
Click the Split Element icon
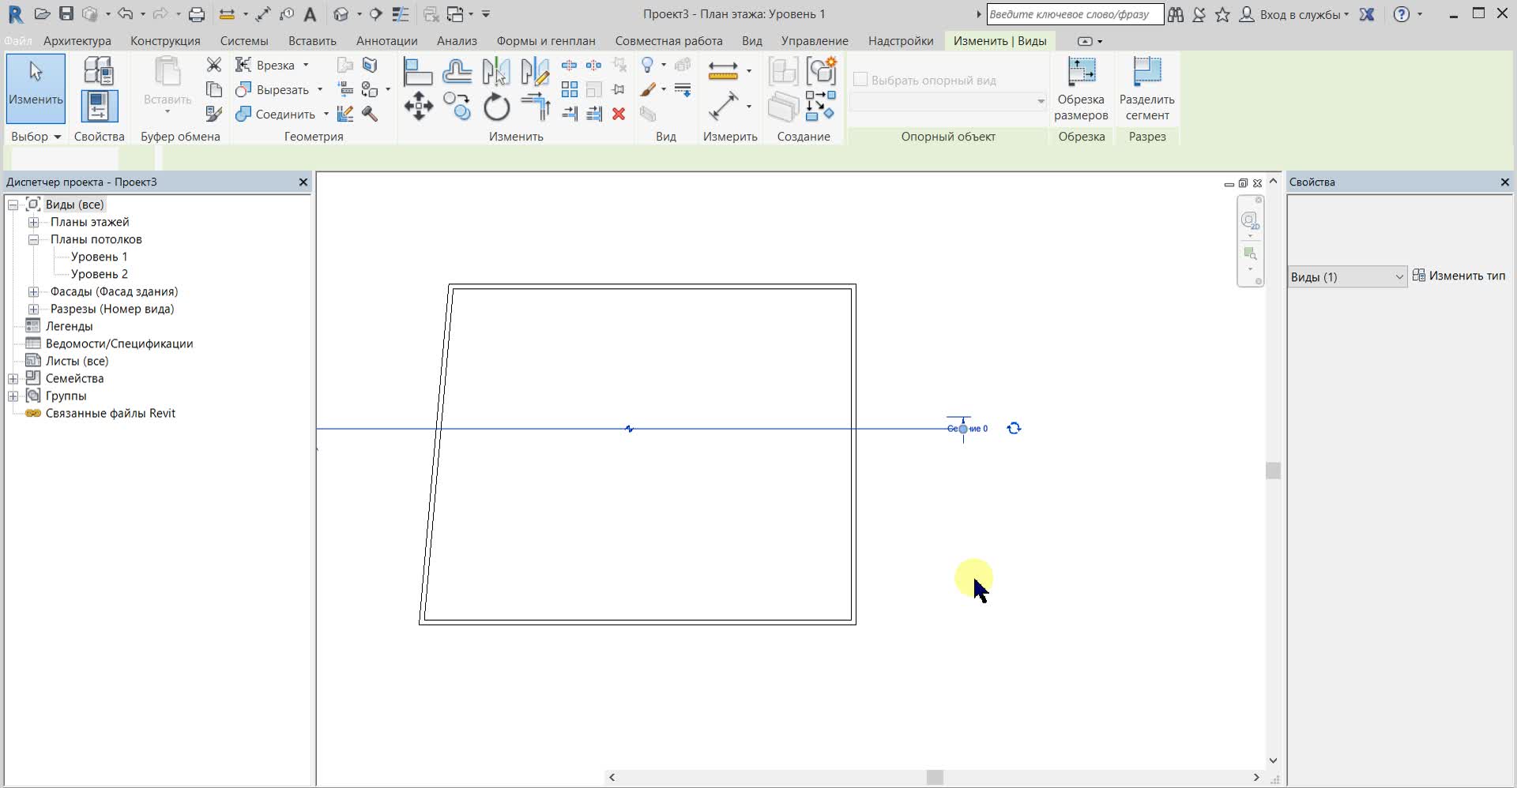[x=569, y=65]
